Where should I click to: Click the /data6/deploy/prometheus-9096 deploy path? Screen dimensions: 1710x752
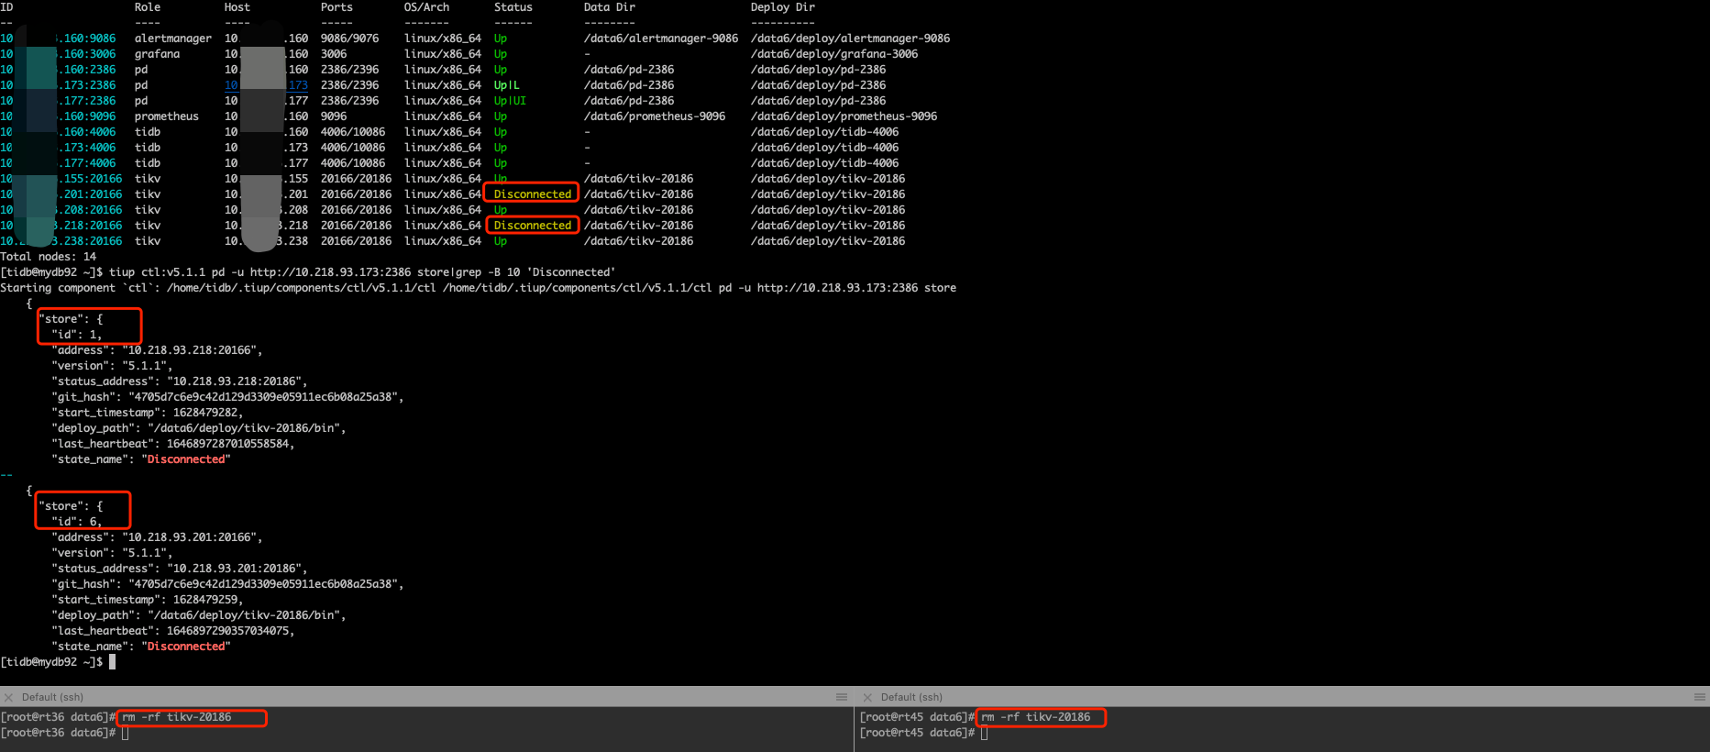tap(844, 116)
